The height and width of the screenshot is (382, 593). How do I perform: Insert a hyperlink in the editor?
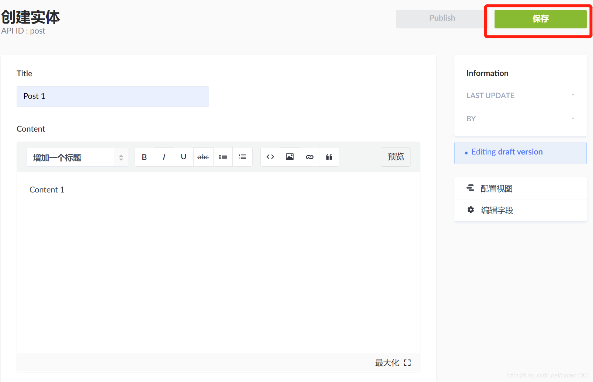[310, 157]
